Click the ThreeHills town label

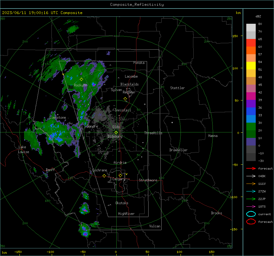pos(153,133)
